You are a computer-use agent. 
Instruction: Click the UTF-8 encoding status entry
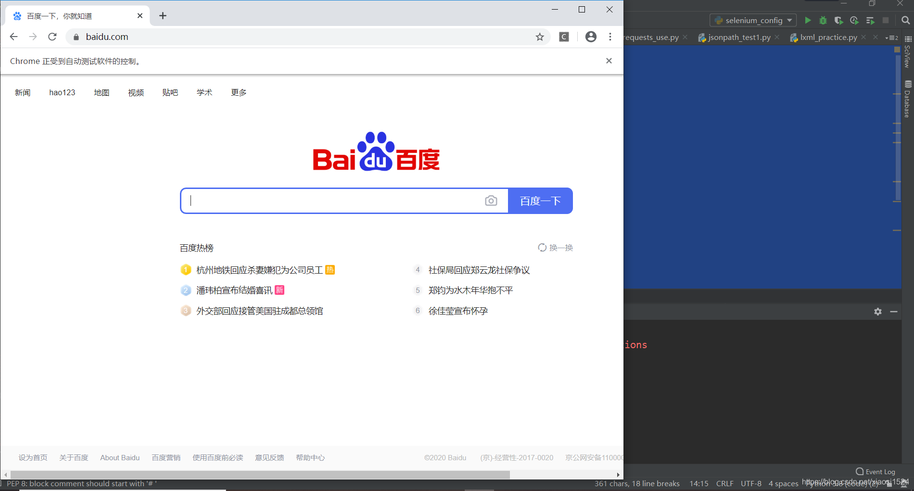point(751,483)
